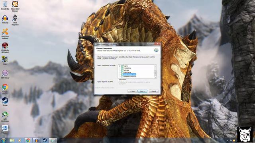
Task: Uncheck the Translations component
Action: click(122, 68)
